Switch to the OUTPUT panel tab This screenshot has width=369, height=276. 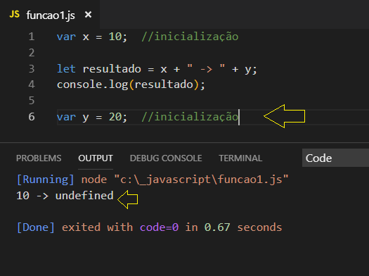pos(96,158)
